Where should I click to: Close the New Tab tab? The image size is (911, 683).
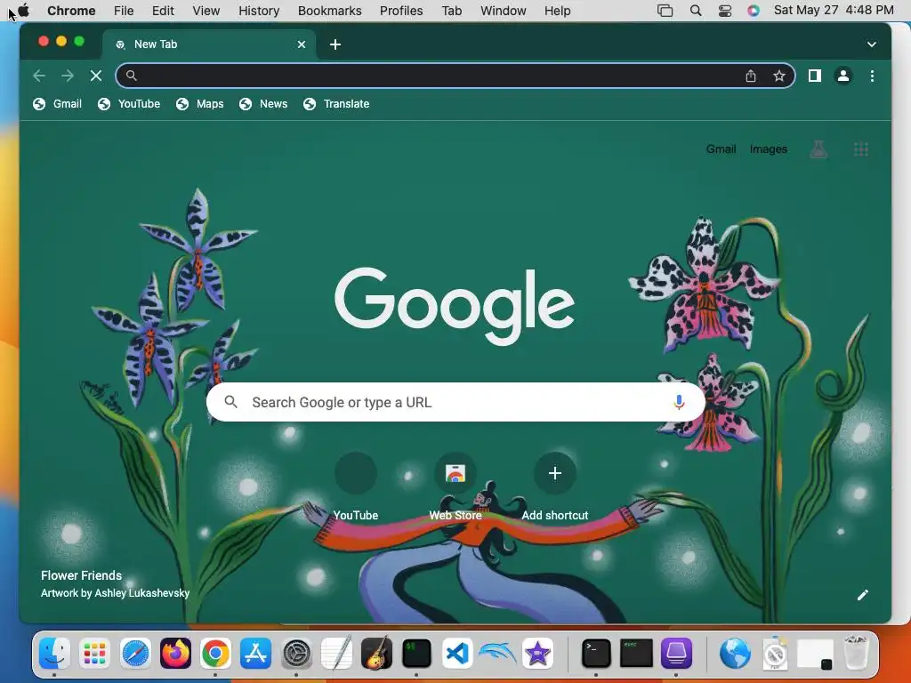coord(302,44)
